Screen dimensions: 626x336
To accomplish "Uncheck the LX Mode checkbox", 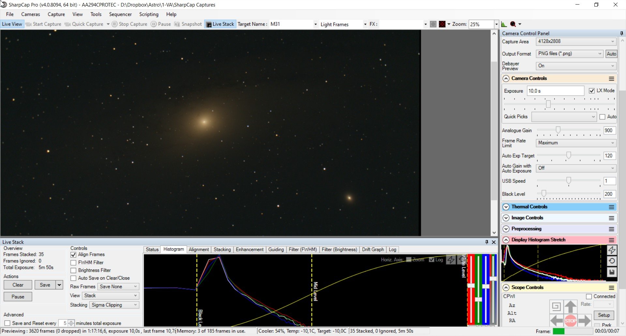I will click(592, 91).
